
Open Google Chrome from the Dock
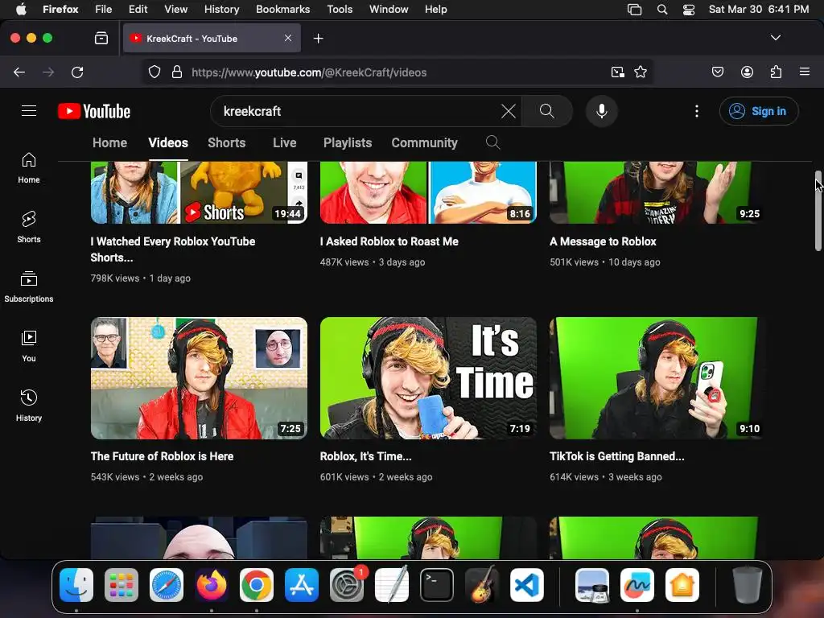tap(257, 584)
